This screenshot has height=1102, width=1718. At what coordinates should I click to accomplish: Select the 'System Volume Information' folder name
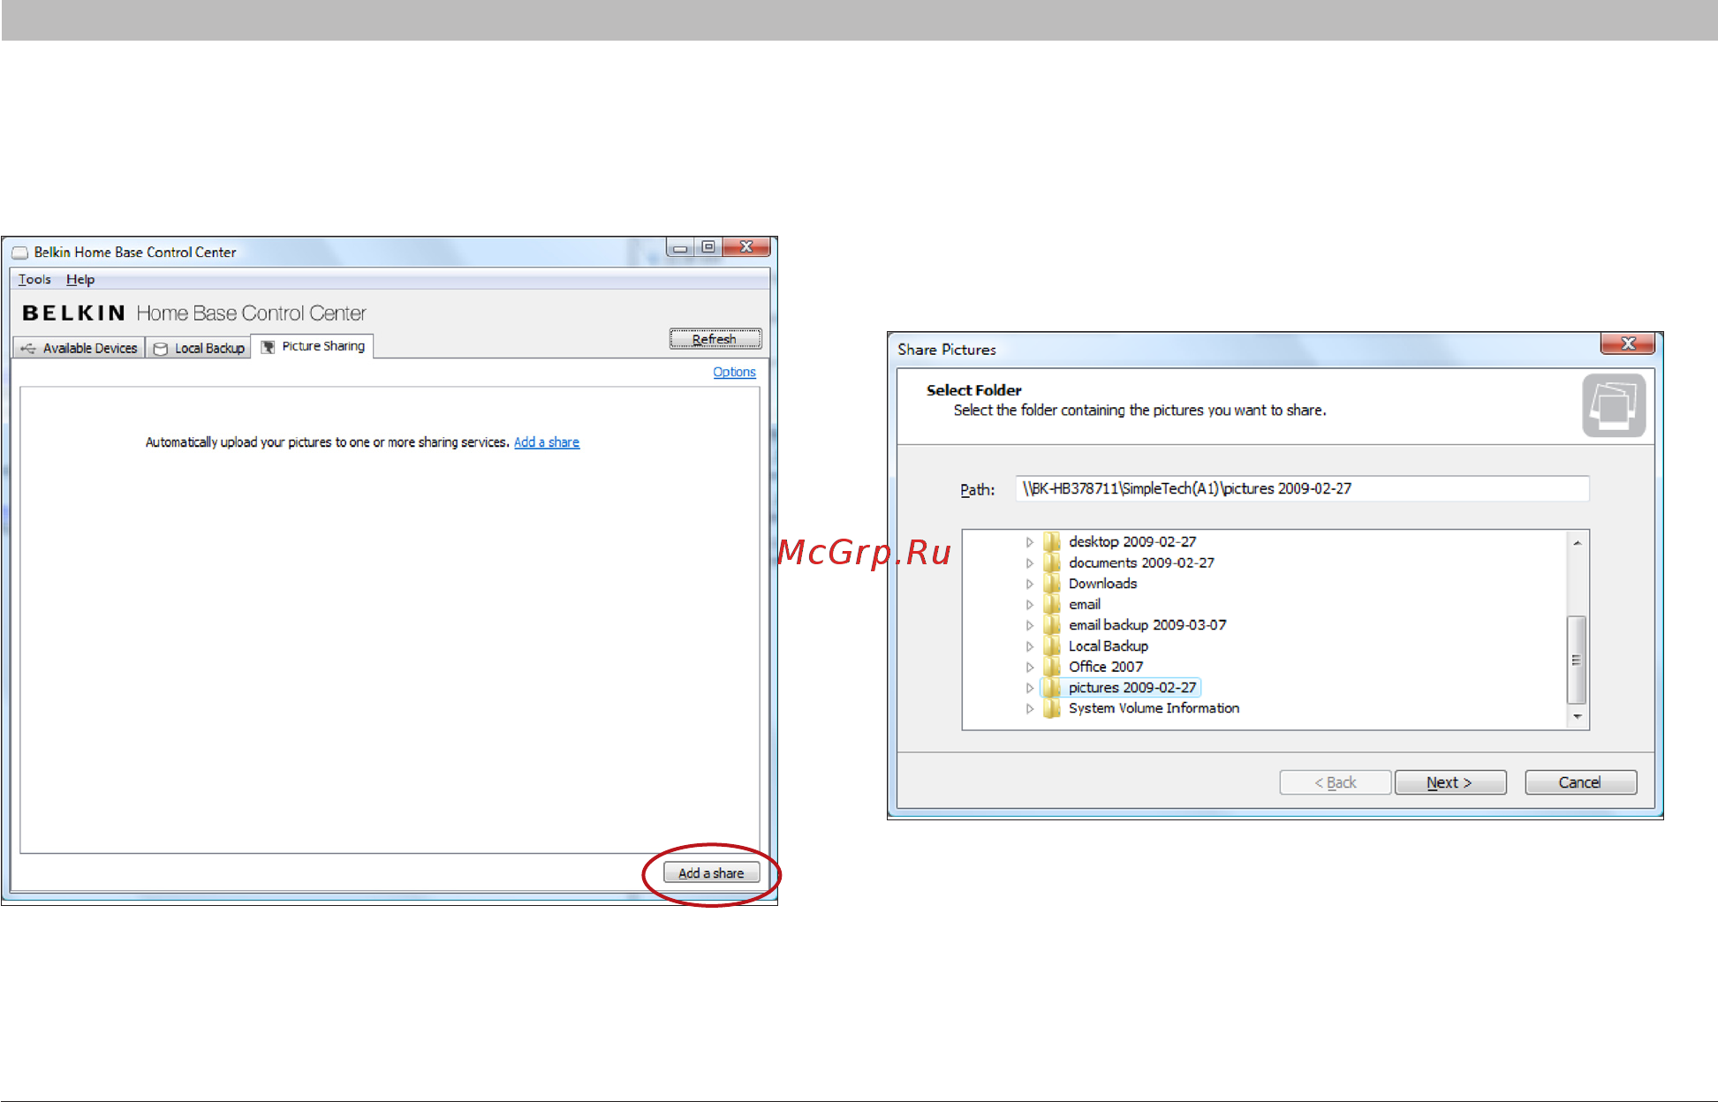pyautogui.click(x=1154, y=708)
